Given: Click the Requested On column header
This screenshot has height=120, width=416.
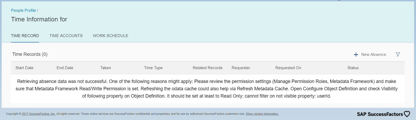Looking at the screenshot, I should [288, 68].
